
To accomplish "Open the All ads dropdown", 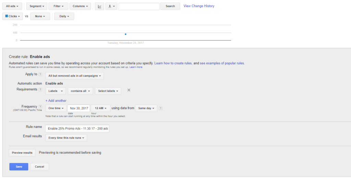I will tap(12, 6).
